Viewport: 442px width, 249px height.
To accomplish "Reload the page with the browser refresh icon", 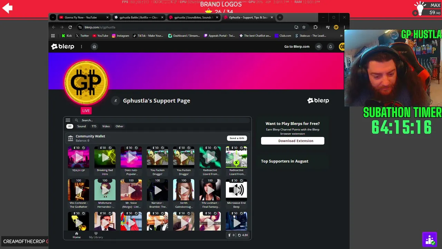I will [x=70, y=27].
